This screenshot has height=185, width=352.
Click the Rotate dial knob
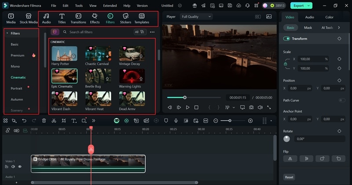click(x=286, y=139)
